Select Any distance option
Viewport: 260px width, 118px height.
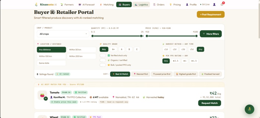point(51,50)
